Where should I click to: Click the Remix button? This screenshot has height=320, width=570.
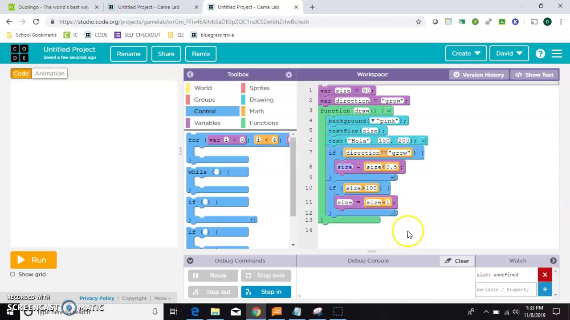click(201, 54)
